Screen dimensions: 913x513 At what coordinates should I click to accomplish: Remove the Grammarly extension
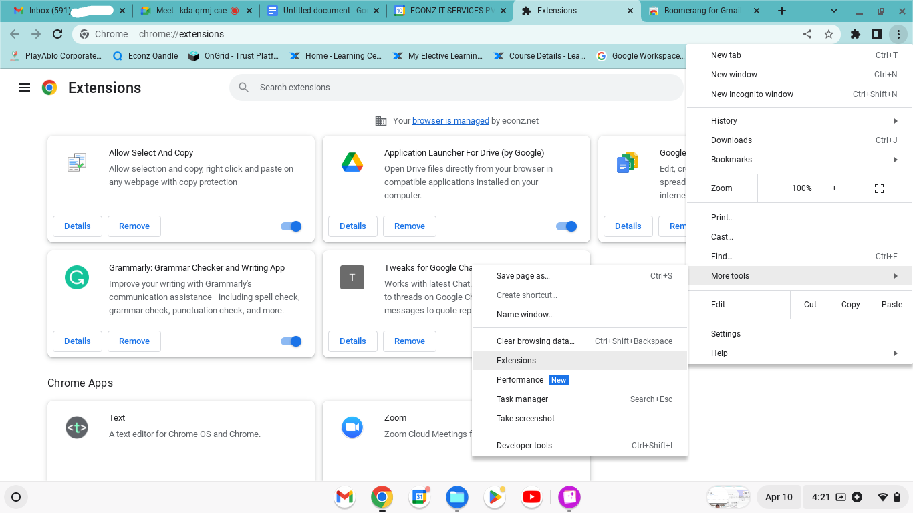coord(134,341)
